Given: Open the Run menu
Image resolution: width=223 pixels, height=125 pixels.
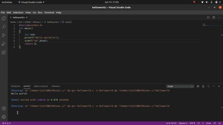Looking at the screenshot, I should click(40, 12).
